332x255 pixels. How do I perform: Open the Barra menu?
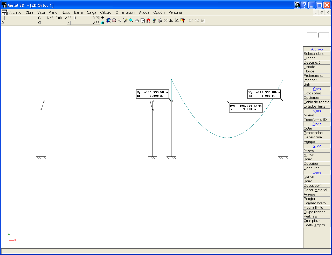[x=78, y=12]
